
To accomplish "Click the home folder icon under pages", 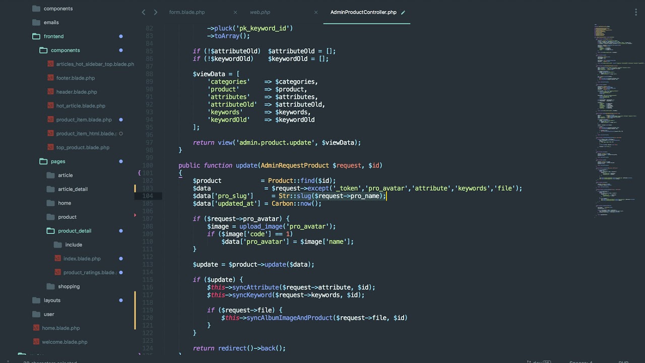I will click(50, 203).
